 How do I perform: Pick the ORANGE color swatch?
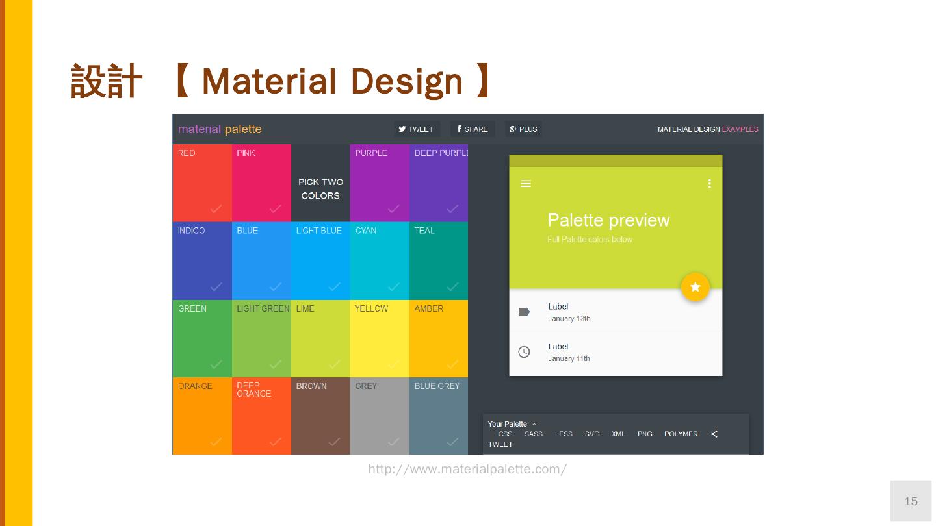tap(202, 416)
